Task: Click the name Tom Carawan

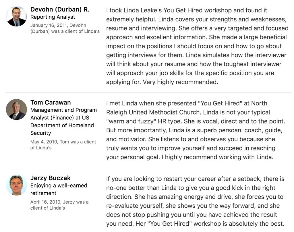Action: (51, 103)
